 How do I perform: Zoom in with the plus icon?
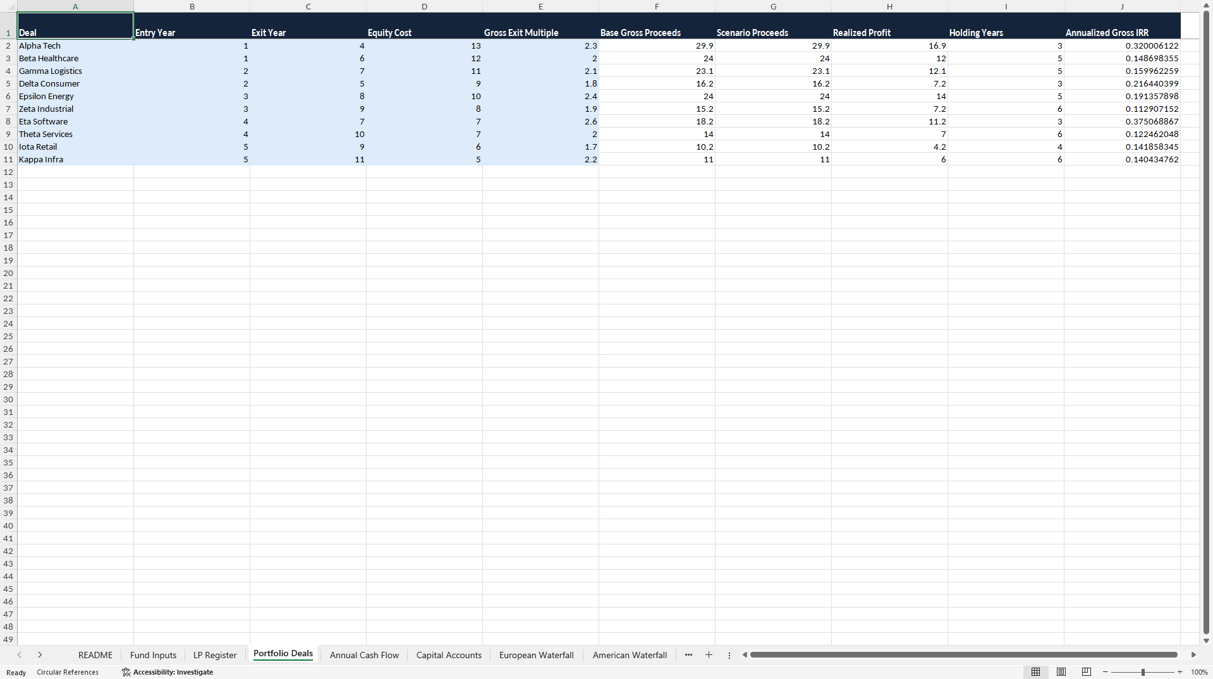pos(1180,672)
